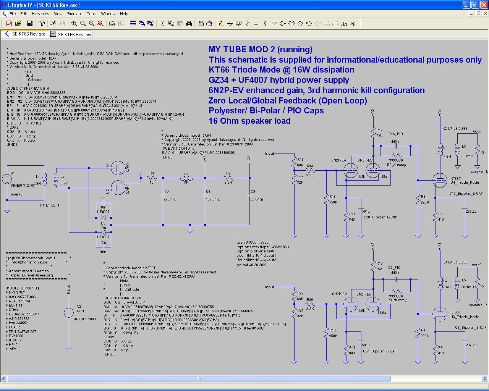Click the L3 3H inductor
489x391 pixels.
[186, 178]
